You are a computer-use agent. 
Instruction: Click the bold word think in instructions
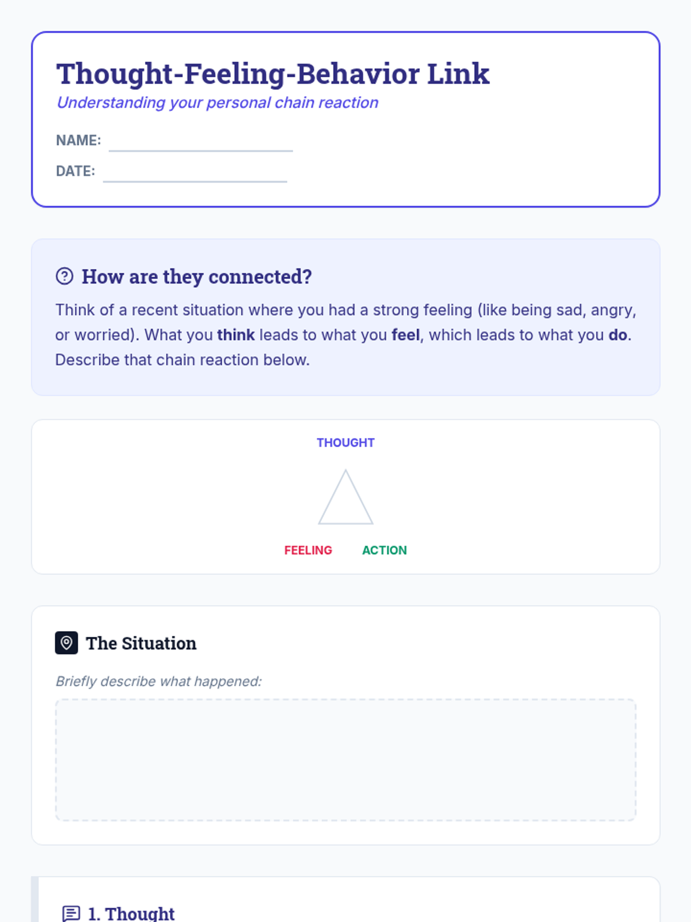click(x=236, y=335)
